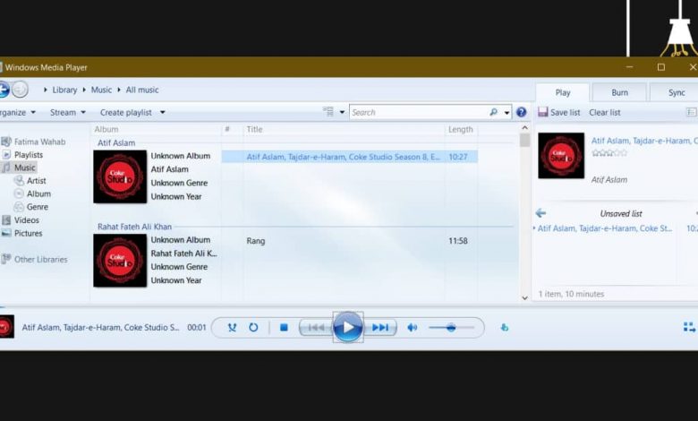Stop playback with the stop button
698x421 pixels.
click(x=284, y=328)
